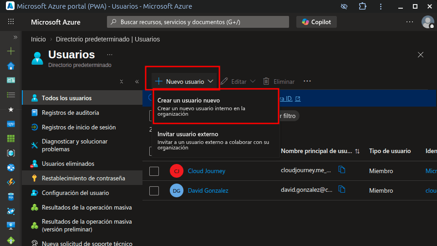
Task: Select the Cloud Journey row checkbox
Action: click(x=154, y=171)
